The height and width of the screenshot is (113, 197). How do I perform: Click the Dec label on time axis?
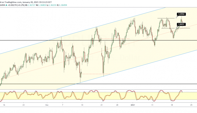47,105
